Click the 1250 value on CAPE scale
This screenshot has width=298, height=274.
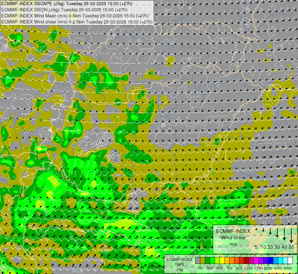coord(249,268)
